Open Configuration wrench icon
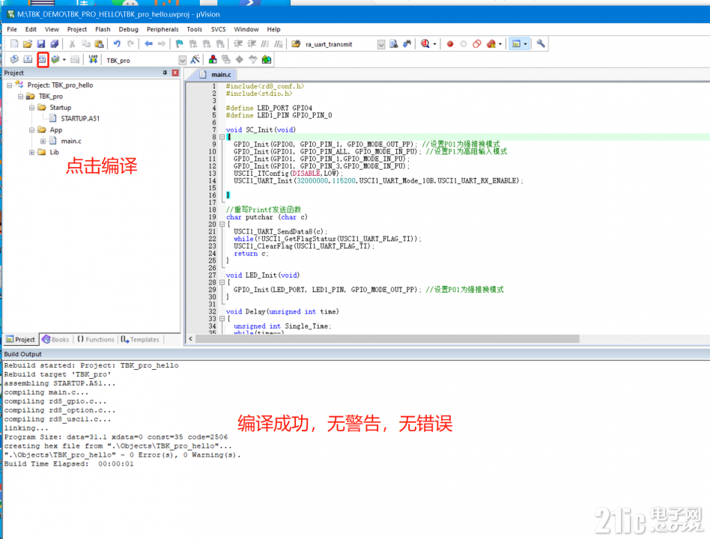Viewport: 710px width, 539px height. [541, 44]
